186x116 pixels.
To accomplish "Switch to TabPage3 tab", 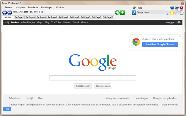I will pyautogui.click(x=30, y=17).
